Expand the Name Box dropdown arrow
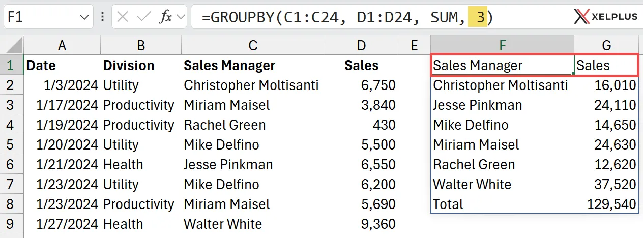The width and height of the screenshot is (643, 238). [84, 17]
